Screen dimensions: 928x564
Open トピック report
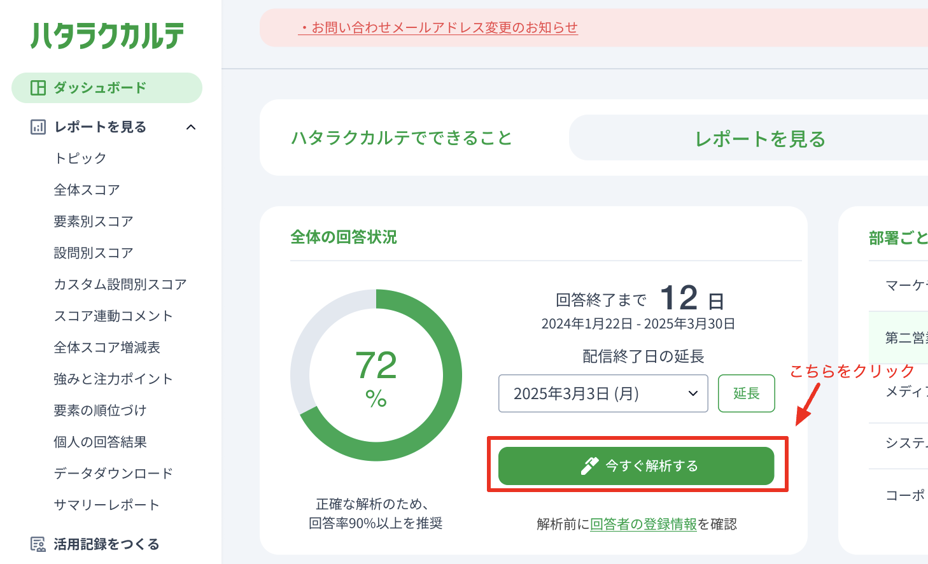80,159
